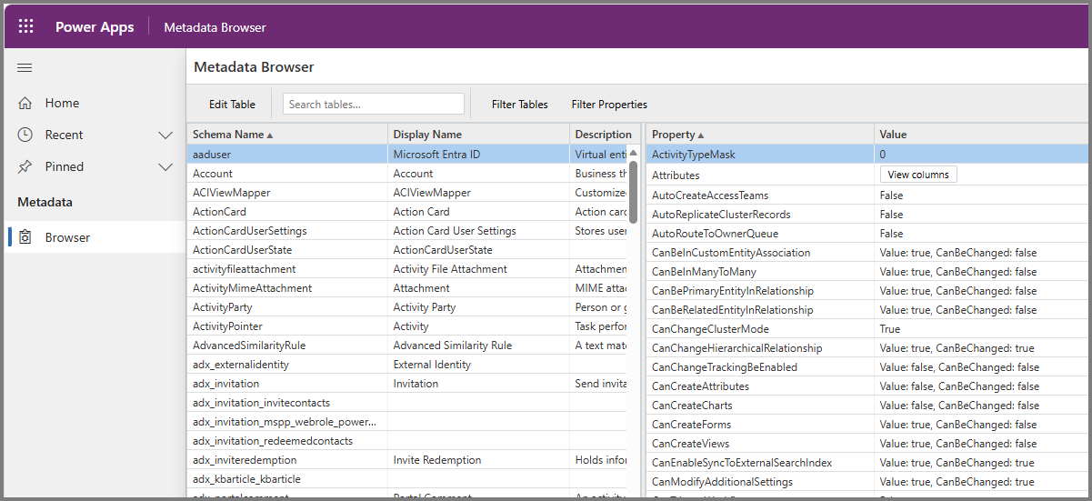Select the aaduser table row
Image resolution: width=1092 pixels, height=501 pixels.
coord(406,155)
